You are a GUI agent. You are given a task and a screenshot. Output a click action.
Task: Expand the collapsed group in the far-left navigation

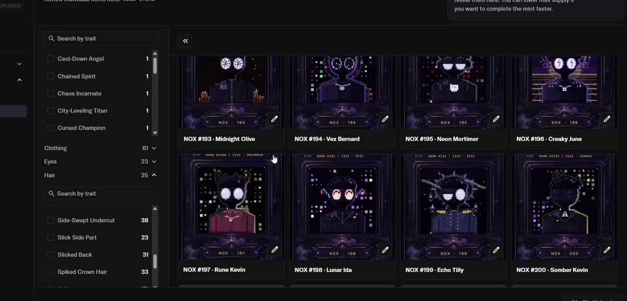coord(19,64)
